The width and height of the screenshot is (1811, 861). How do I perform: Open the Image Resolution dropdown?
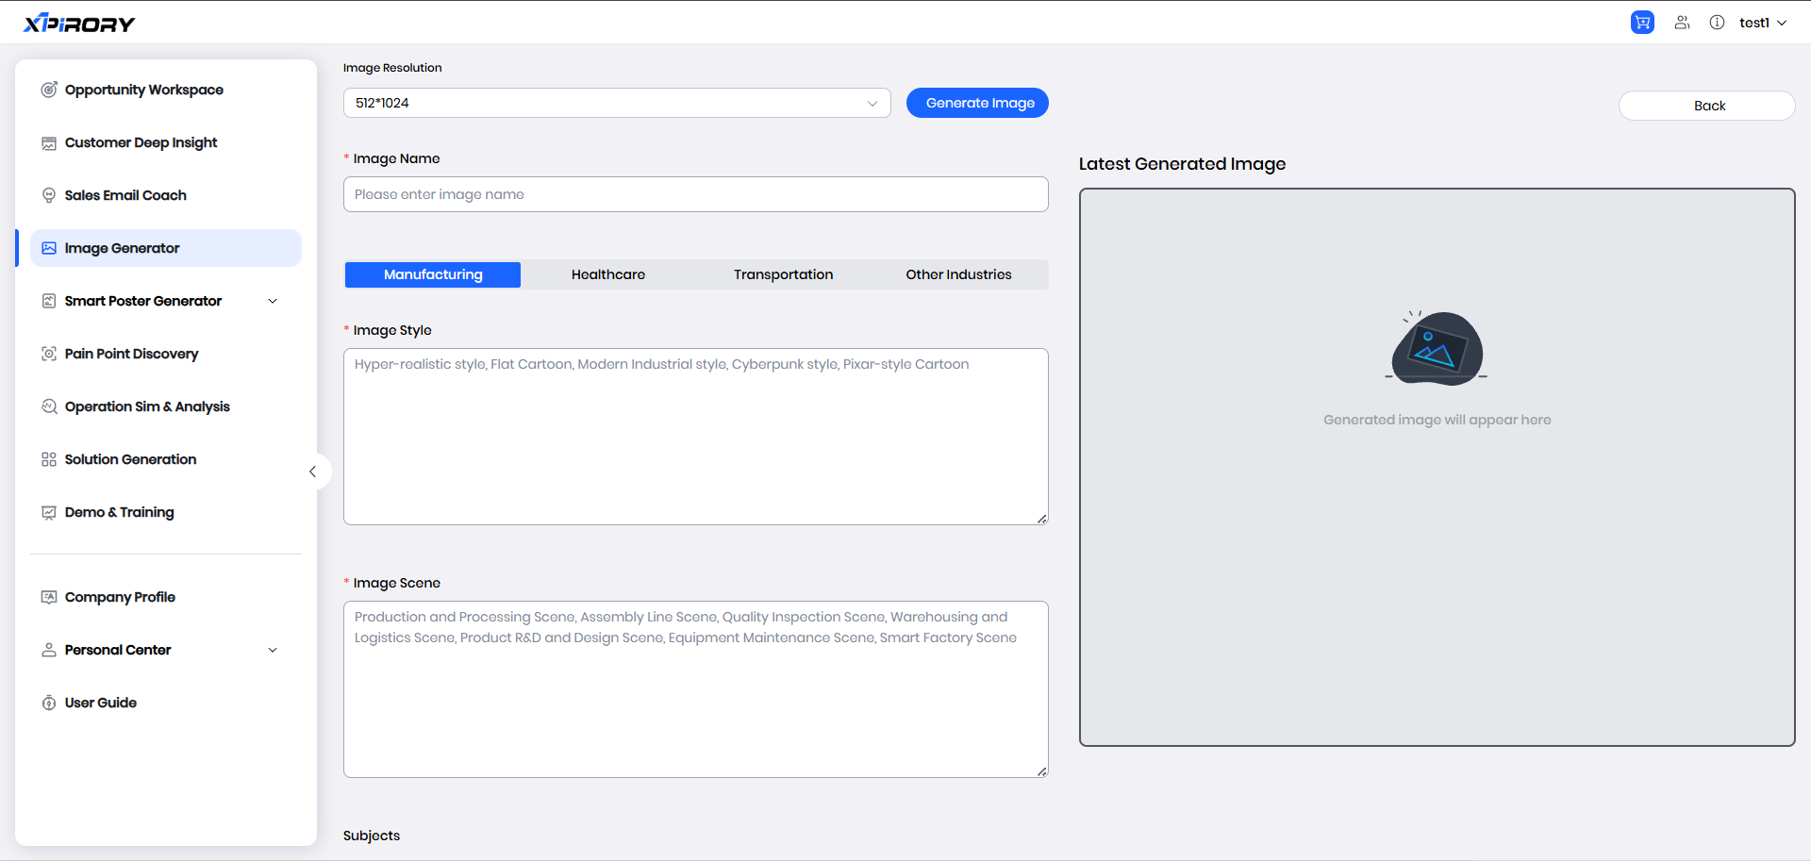tap(616, 103)
